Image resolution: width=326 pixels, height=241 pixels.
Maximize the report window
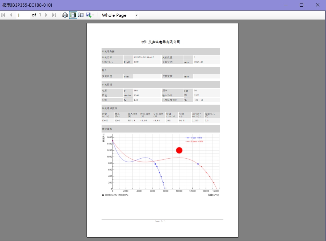[x=302, y=5]
